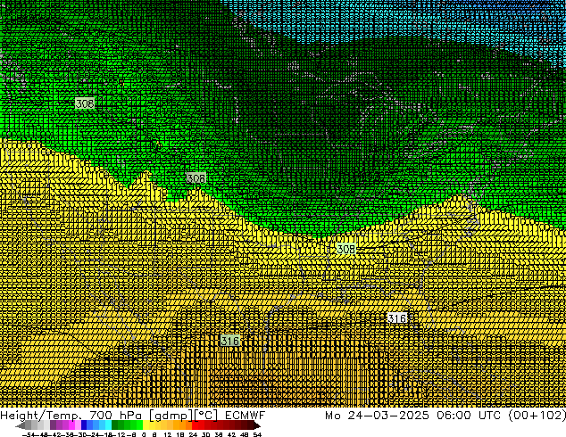This screenshot has width=566, height=437.
Task: Click the '54' value on the legend scale
Action: tap(256, 434)
